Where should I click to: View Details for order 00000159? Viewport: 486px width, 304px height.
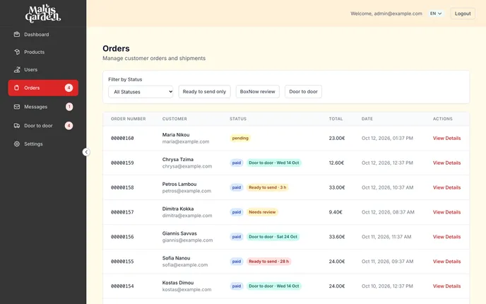point(446,163)
